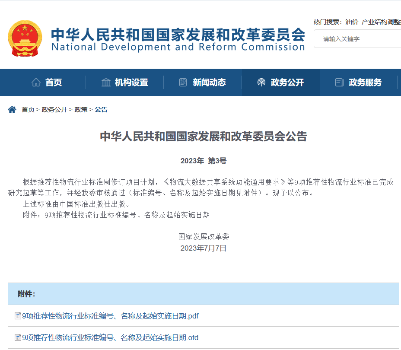Image resolution: width=401 pixels, height=350 pixels.
Task: Go to 政务服务 in the navigation bar
Action: [x=365, y=83]
